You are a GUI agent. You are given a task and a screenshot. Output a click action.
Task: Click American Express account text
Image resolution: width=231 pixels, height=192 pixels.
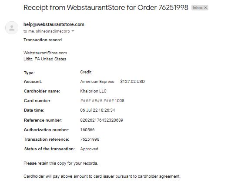(97, 82)
